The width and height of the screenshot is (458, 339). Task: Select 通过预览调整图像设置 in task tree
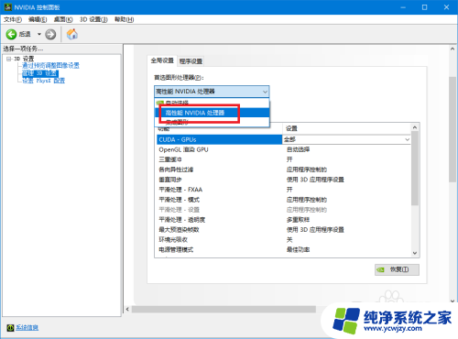point(50,66)
